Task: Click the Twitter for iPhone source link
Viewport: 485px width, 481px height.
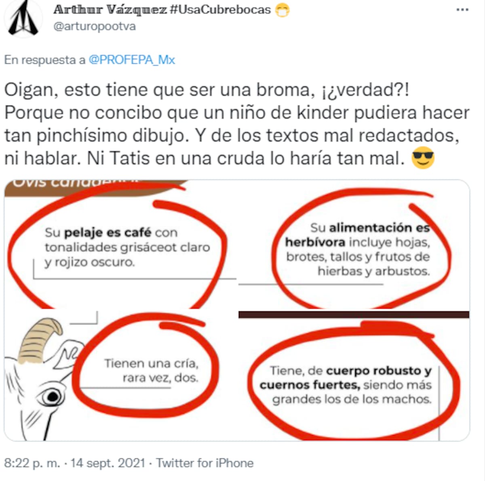Action: coord(205,463)
